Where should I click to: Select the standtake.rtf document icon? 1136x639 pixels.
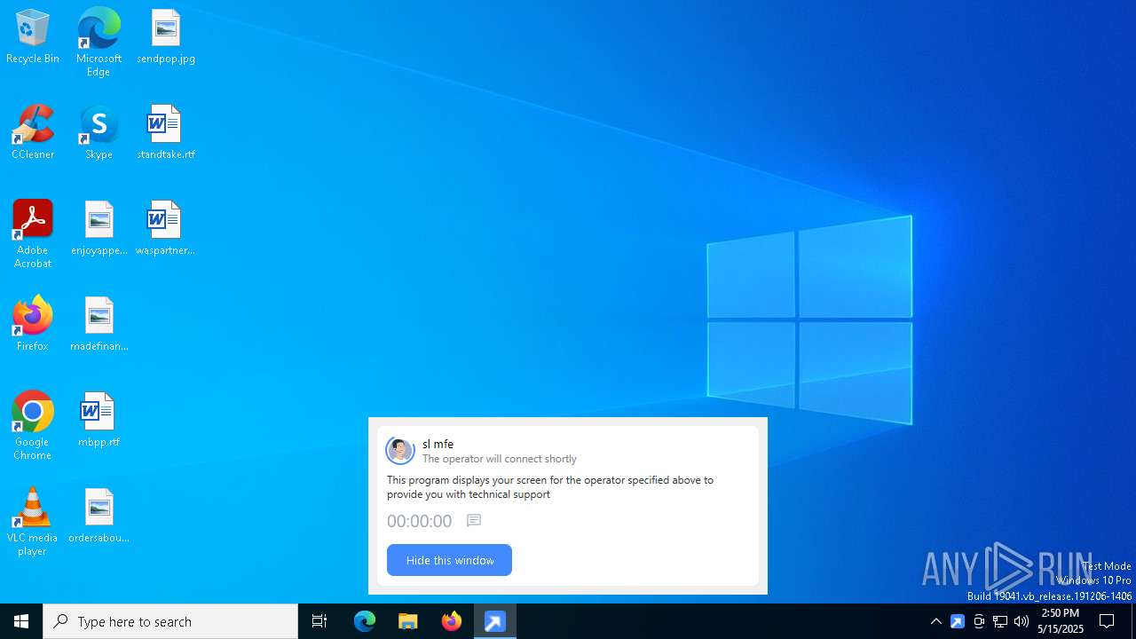pos(166,133)
